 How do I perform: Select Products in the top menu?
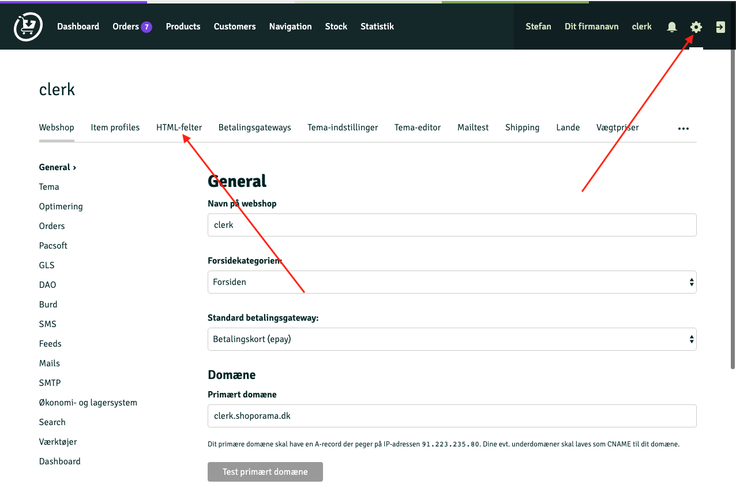click(183, 27)
